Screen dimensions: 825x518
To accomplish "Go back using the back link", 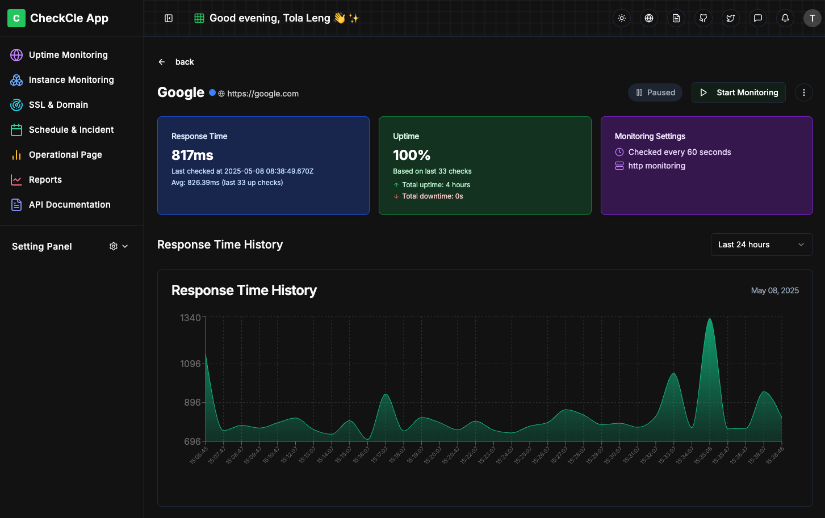I will click(176, 62).
